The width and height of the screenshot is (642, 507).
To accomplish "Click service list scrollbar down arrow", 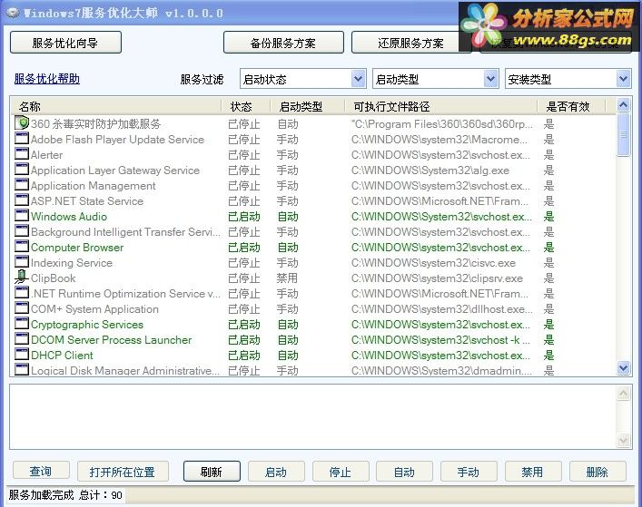I will [623, 368].
